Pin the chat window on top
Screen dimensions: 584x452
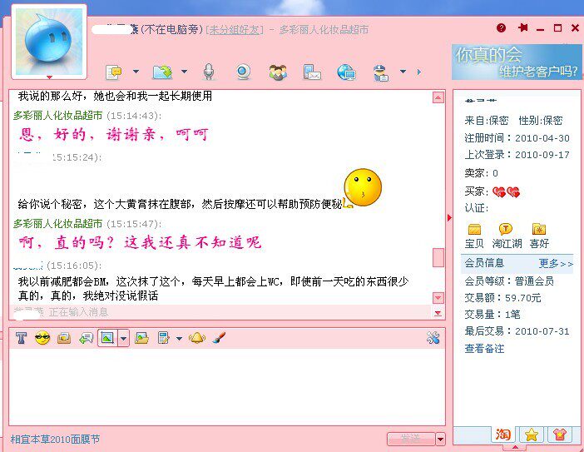(x=522, y=27)
